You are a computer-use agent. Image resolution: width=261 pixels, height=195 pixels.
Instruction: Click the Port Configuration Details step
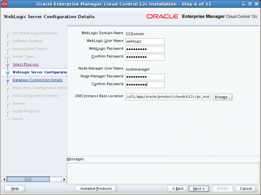35,96
